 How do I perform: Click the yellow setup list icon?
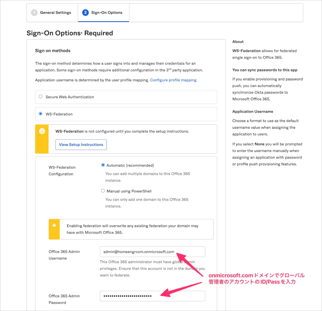42,131
